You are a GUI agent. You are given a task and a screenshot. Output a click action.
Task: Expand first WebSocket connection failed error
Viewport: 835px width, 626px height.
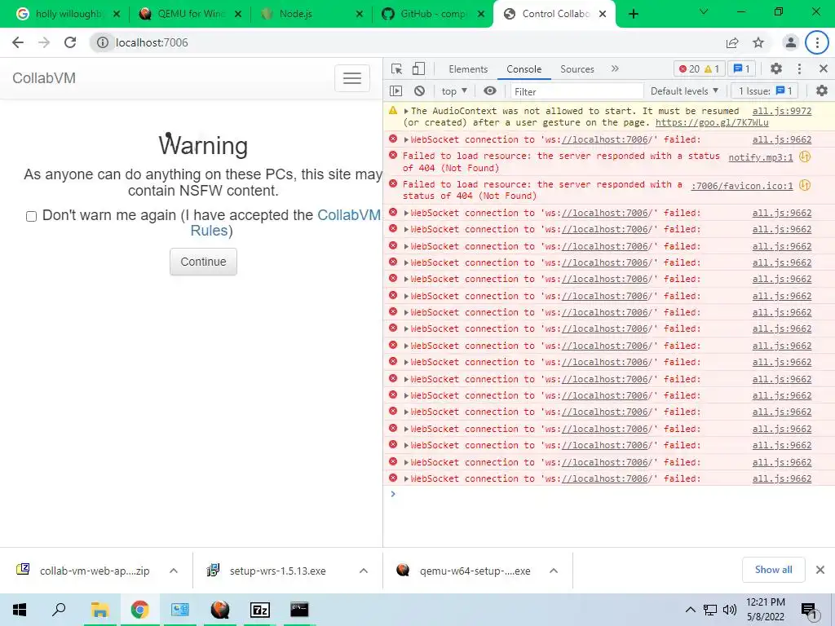406,140
